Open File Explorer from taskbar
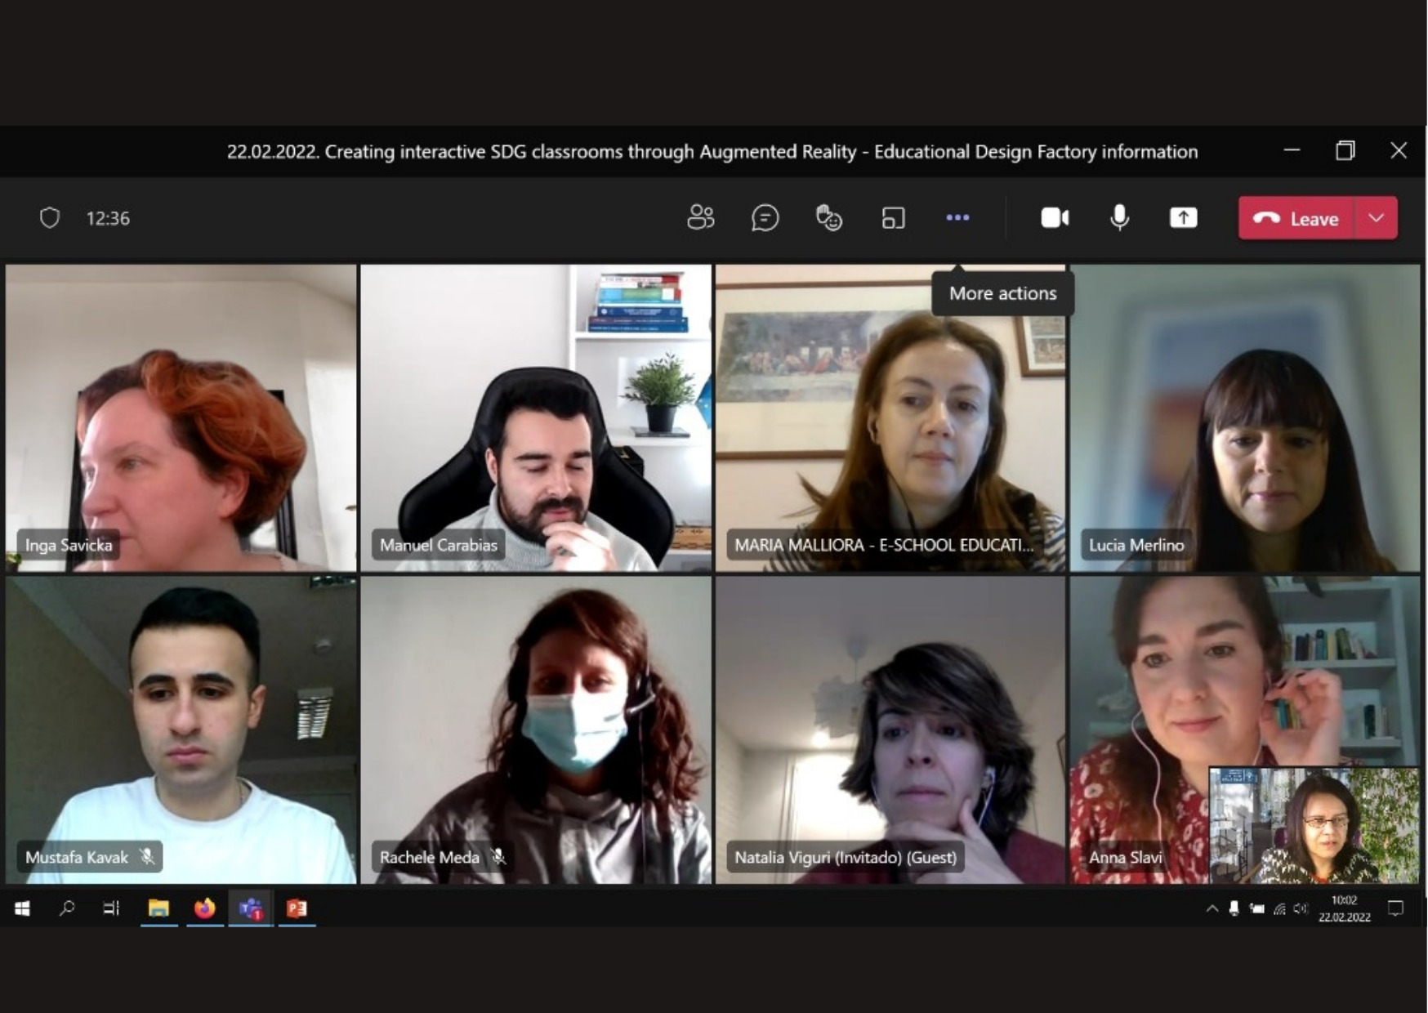The image size is (1428, 1013). point(158,908)
